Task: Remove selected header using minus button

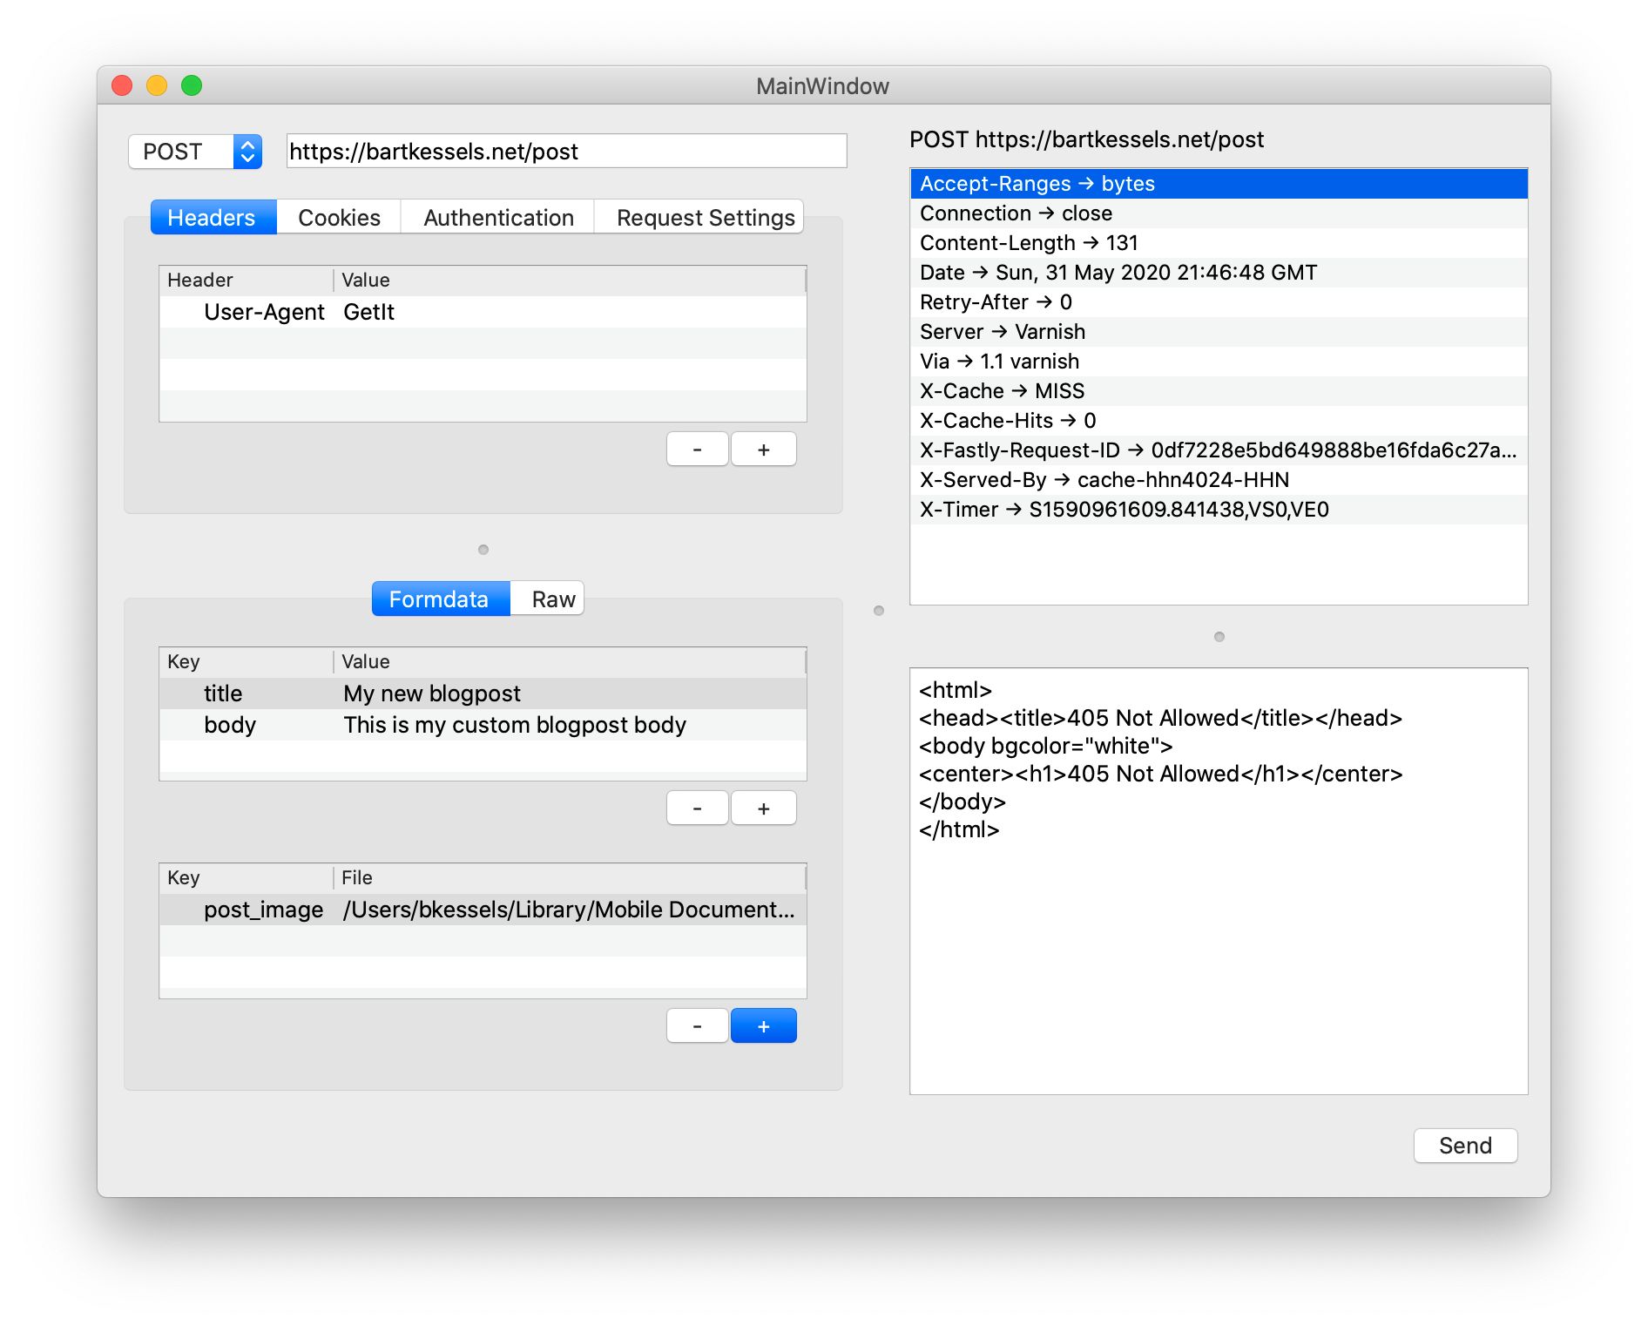Action: point(697,449)
